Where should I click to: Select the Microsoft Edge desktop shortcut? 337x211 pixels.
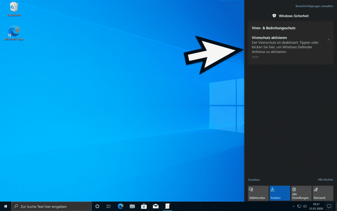[14, 33]
